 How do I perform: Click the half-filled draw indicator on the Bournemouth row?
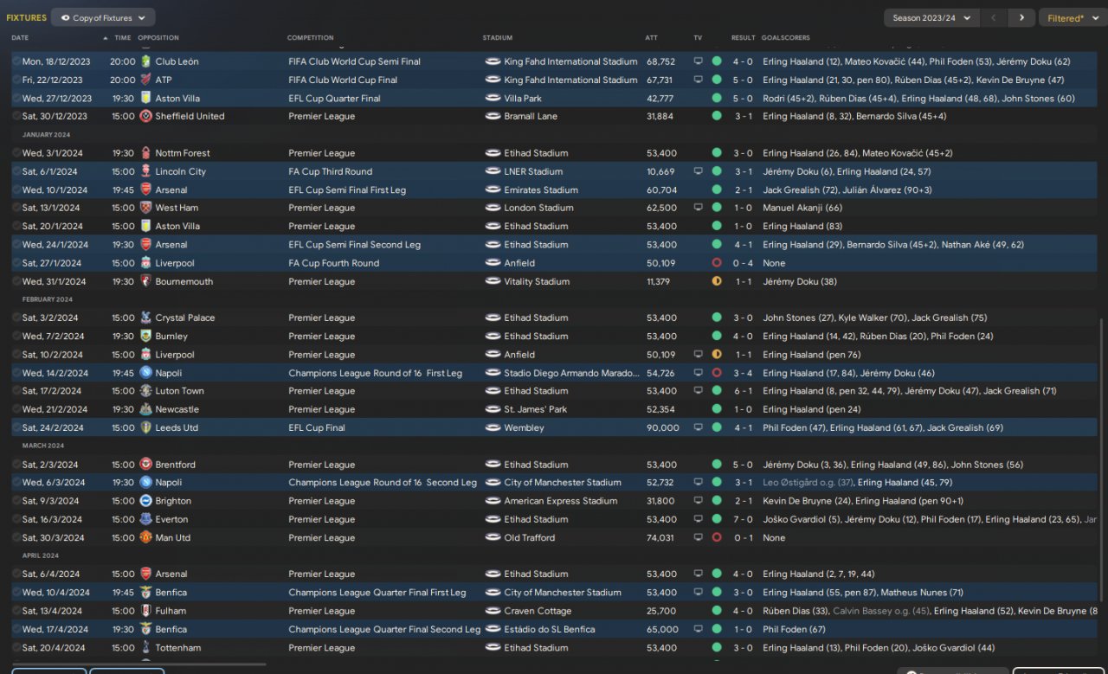tap(717, 281)
